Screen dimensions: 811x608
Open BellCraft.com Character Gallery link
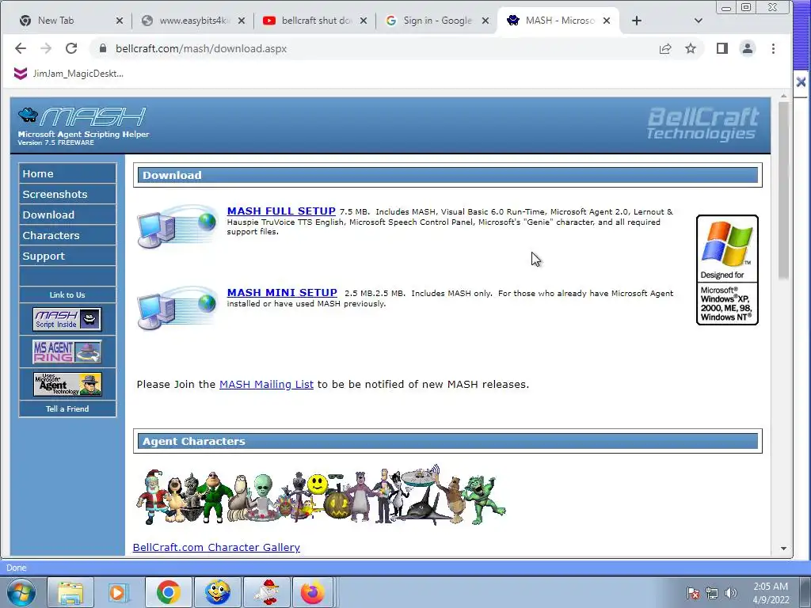coord(216,547)
